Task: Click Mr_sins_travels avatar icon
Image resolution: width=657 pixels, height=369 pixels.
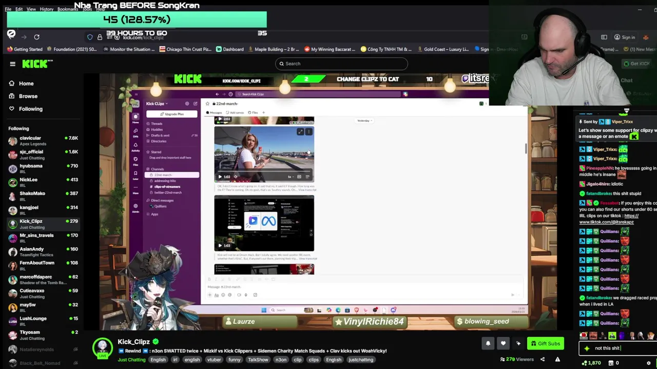Action: point(13,238)
